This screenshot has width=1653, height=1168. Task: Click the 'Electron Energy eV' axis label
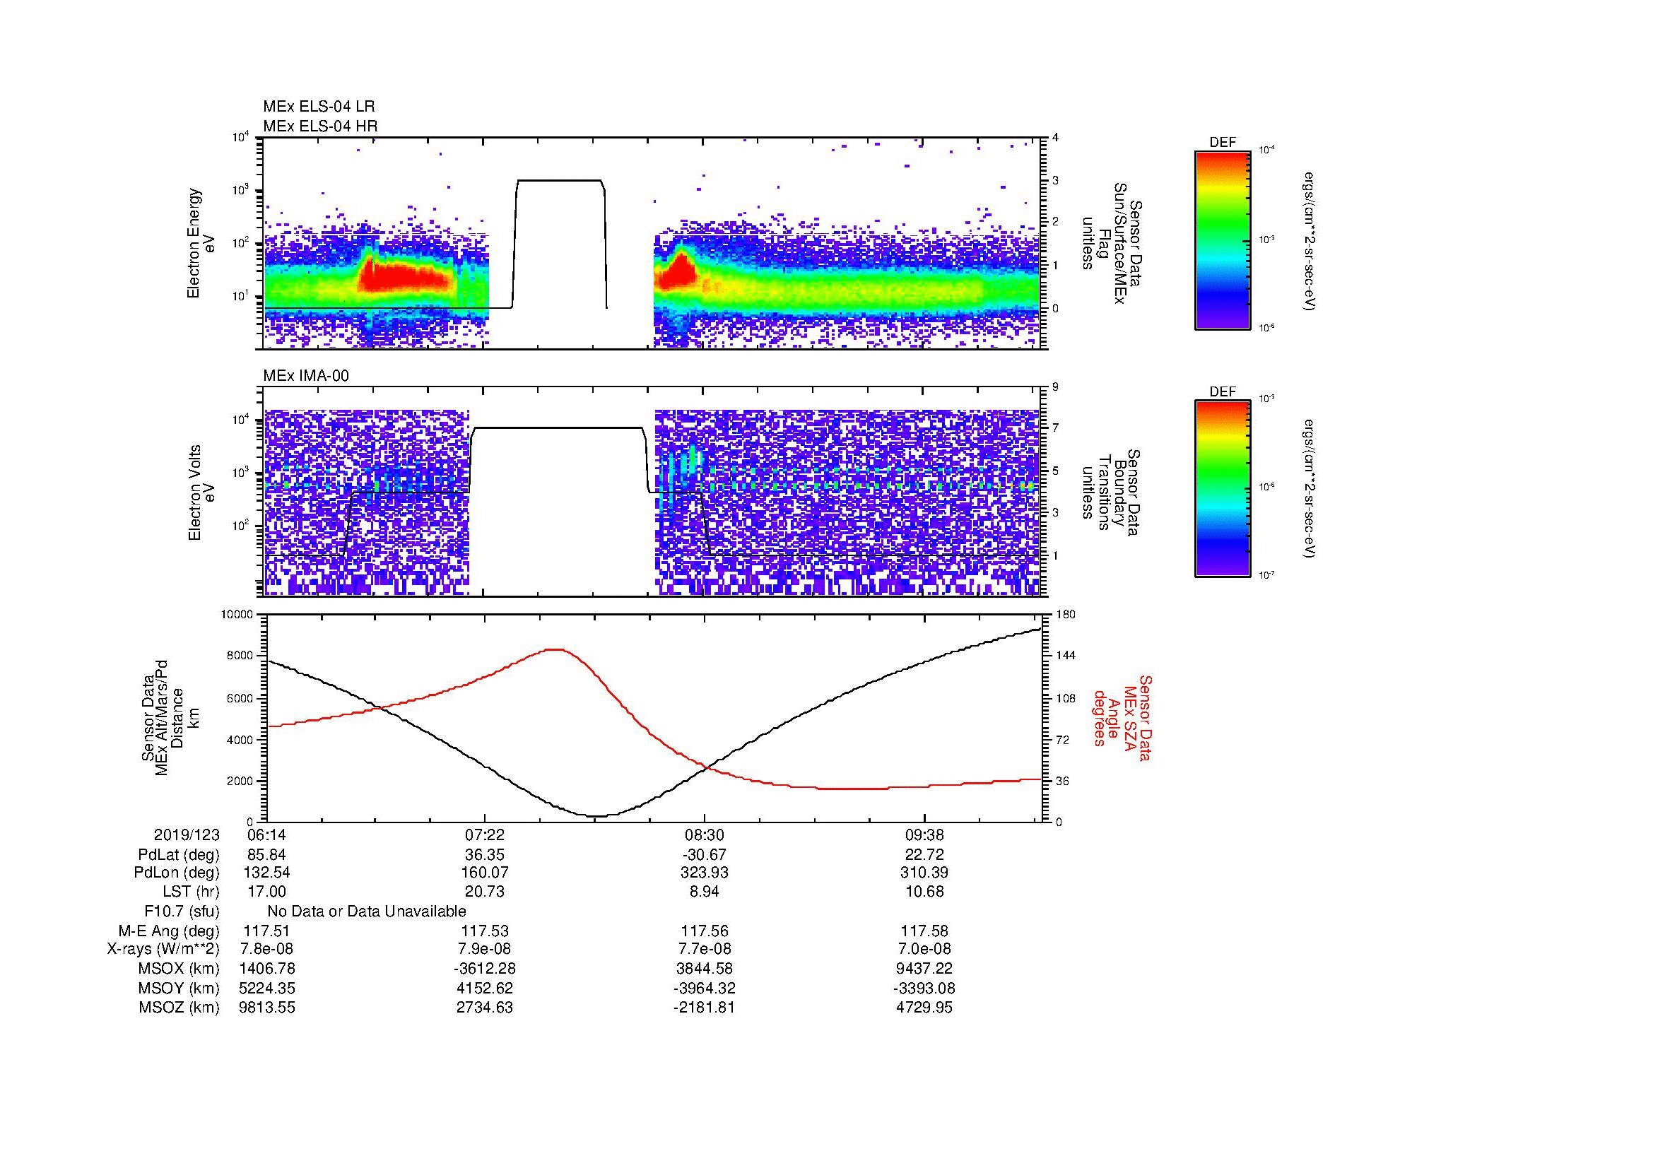coord(201,243)
